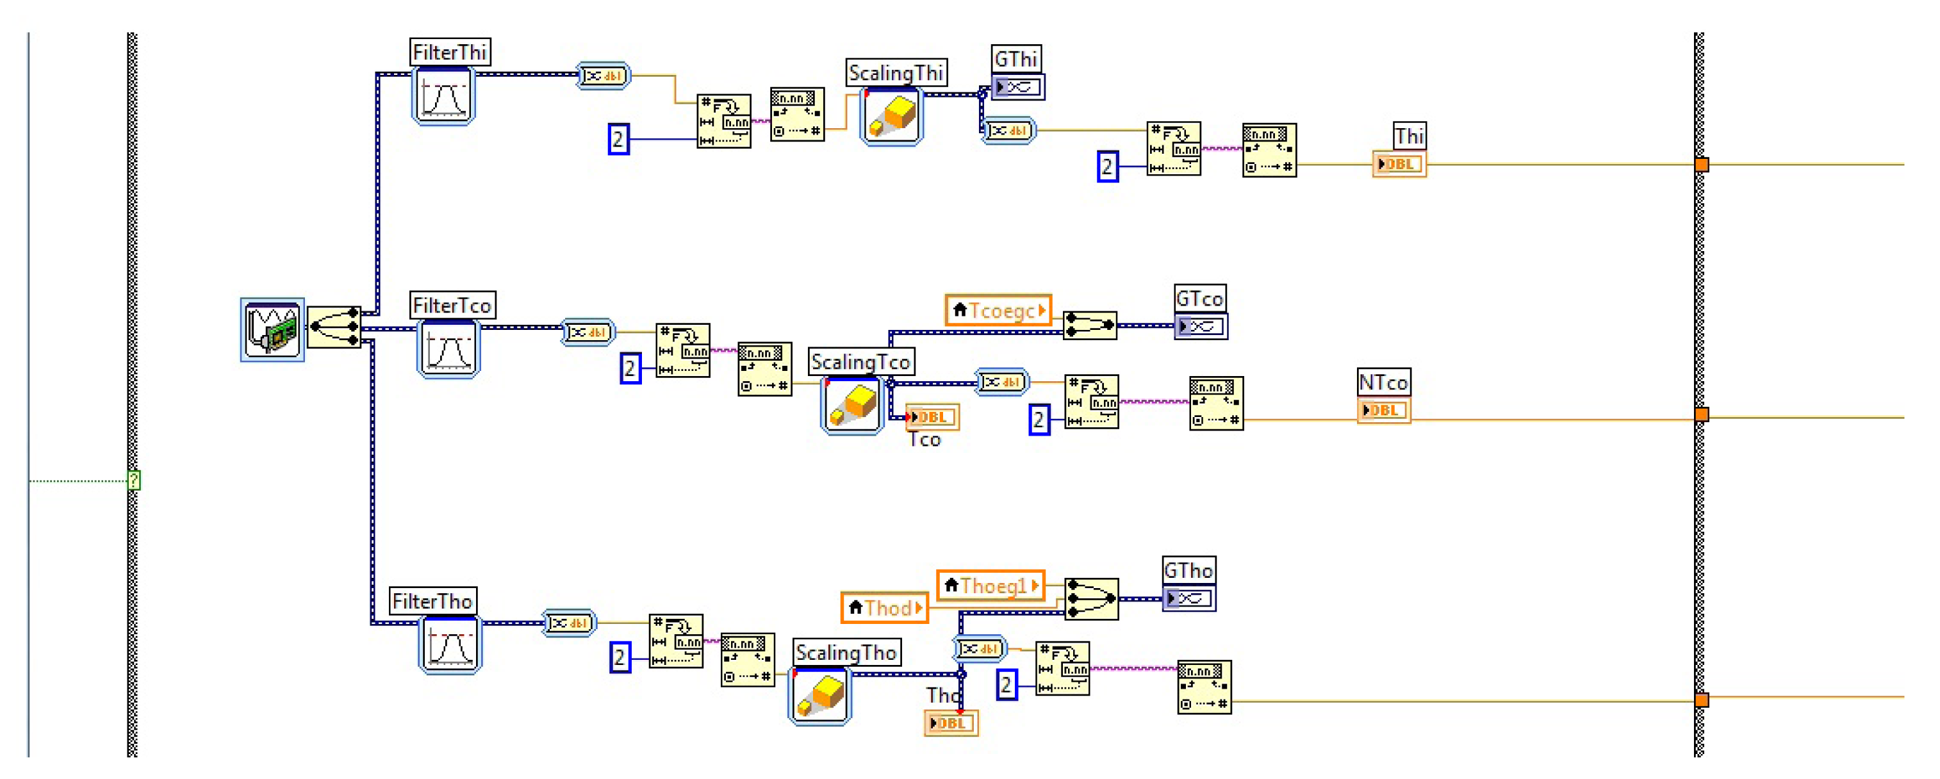Screen dimensions: 1940x779
Task: Click the Tco DBL numeric indicator
Action: point(932,416)
